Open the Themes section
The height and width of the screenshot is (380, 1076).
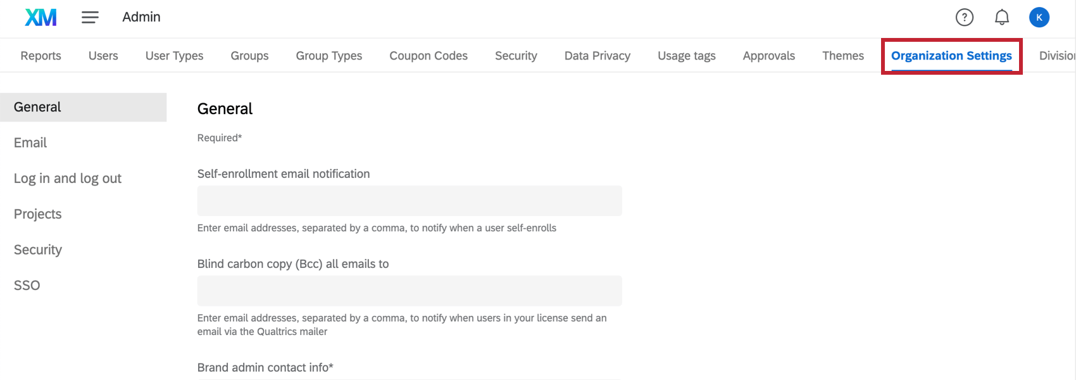point(843,56)
